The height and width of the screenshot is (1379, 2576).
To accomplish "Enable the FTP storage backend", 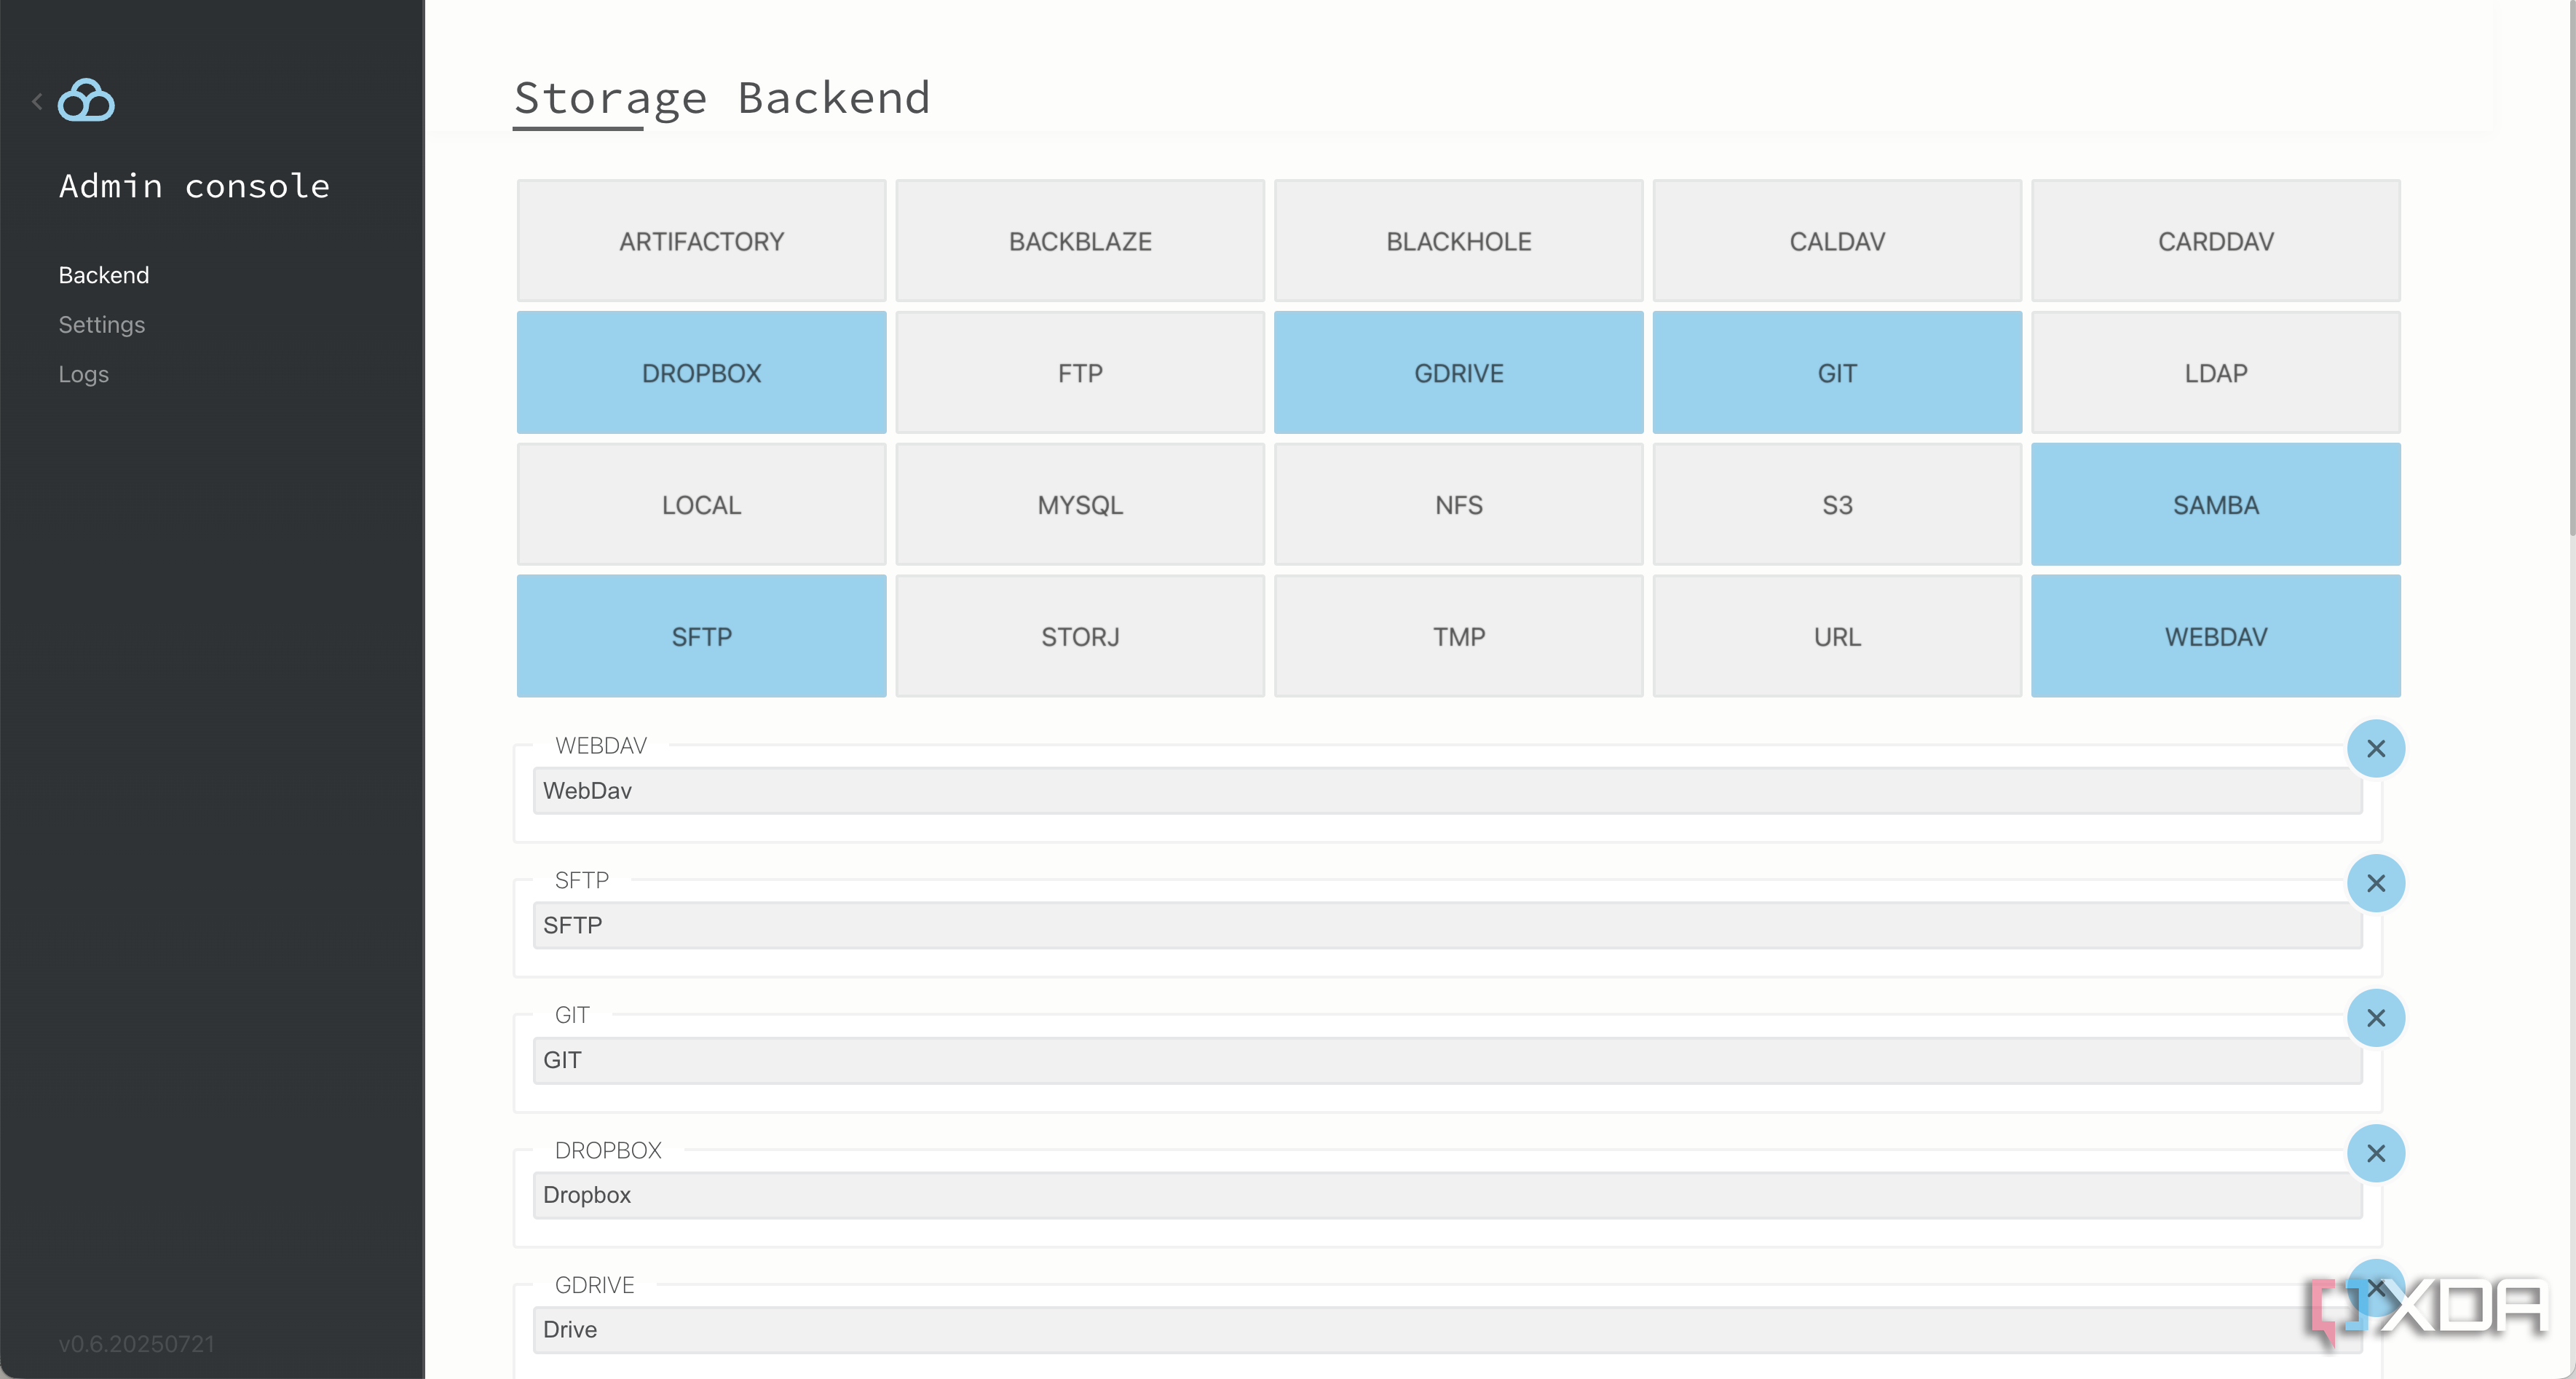I will point(1080,373).
